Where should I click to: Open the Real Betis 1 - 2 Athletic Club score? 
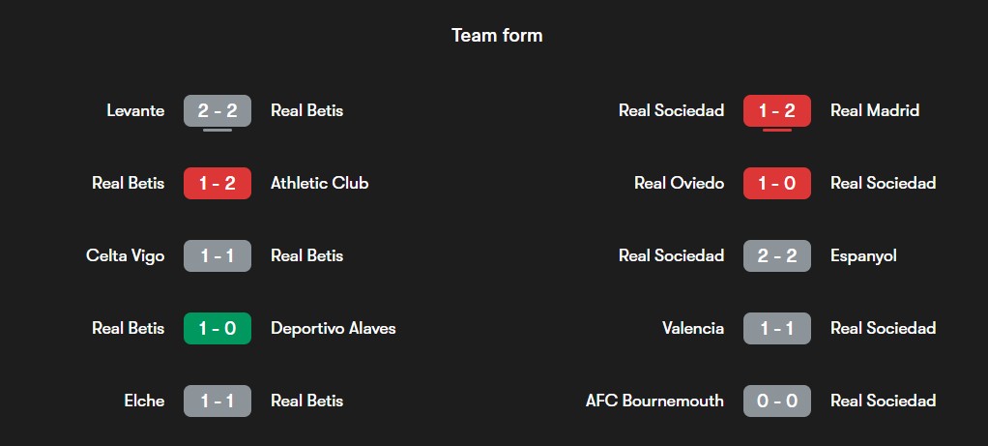click(218, 183)
